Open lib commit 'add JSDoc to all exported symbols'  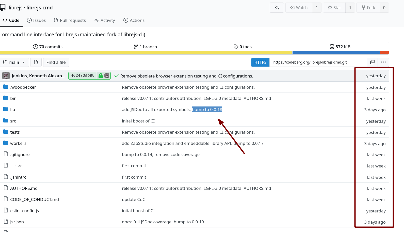click(172, 110)
